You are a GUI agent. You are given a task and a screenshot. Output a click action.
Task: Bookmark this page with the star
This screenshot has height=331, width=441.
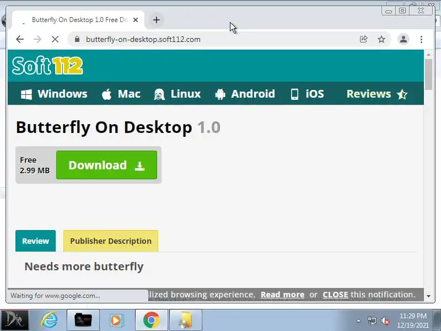pyautogui.click(x=381, y=39)
